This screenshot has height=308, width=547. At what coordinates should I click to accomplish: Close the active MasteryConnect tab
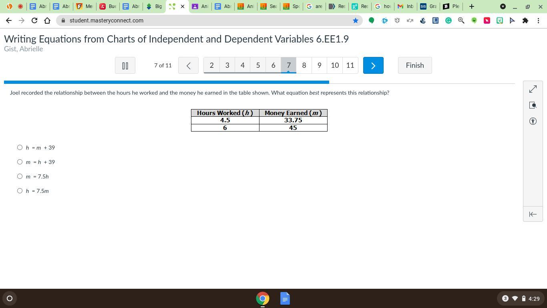click(x=183, y=6)
